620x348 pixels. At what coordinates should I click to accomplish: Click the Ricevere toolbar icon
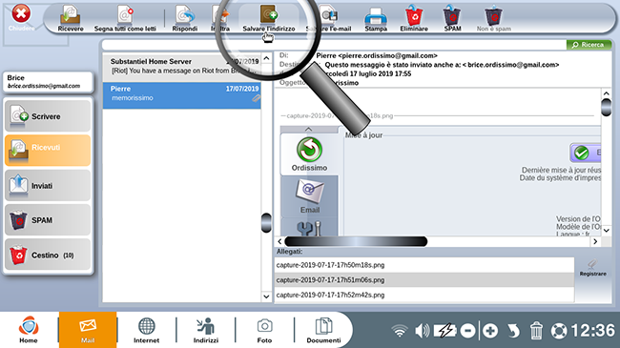[71, 18]
